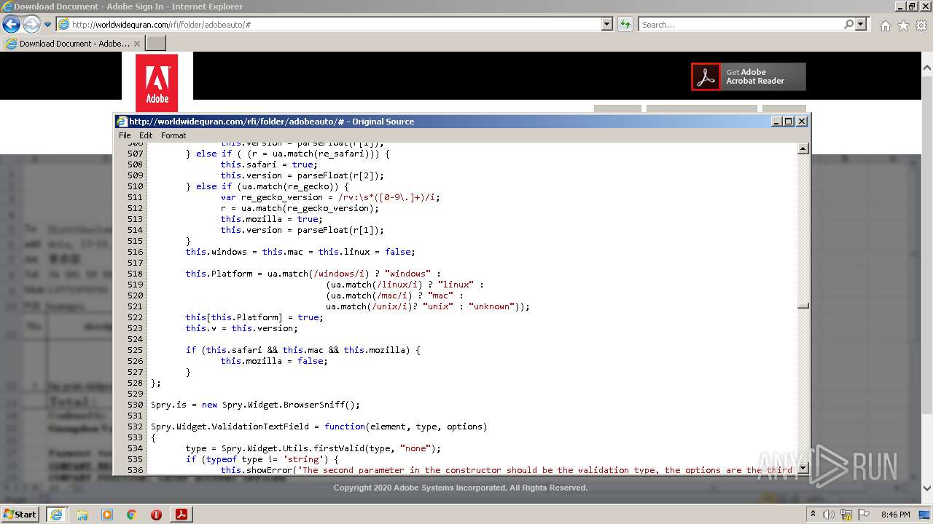The width and height of the screenshot is (933, 524).
Task: Open Adobe Reader taskbar icon
Action: (x=181, y=515)
